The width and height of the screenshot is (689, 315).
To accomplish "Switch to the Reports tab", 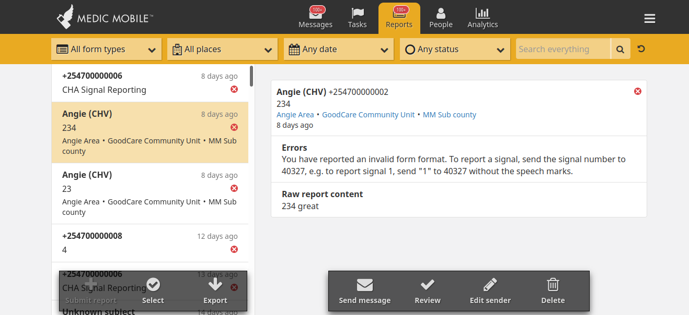I will (x=399, y=18).
